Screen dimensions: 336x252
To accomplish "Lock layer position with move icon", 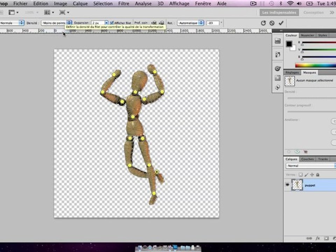I will pos(312,175).
